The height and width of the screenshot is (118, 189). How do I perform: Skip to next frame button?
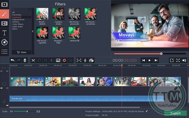point(156,60)
